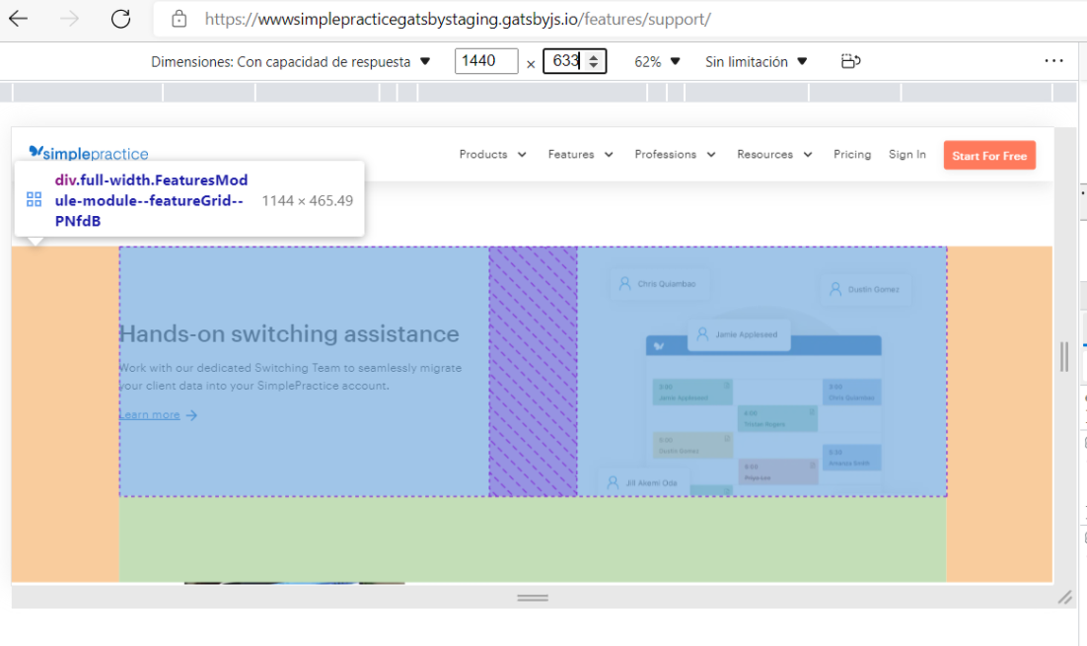The height and width of the screenshot is (646, 1087).
Task: Click the padlock security icon in address bar
Action: pyautogui.click(x=179, y=19)
